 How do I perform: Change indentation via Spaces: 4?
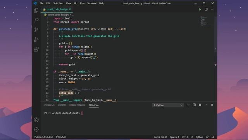[174, 137]
